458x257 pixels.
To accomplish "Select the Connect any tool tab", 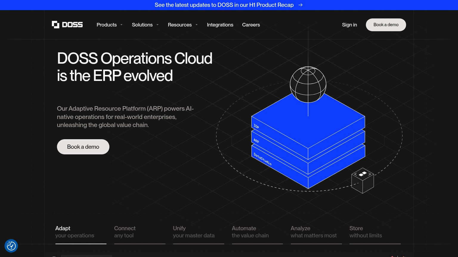I will click(x=140, y=234).
